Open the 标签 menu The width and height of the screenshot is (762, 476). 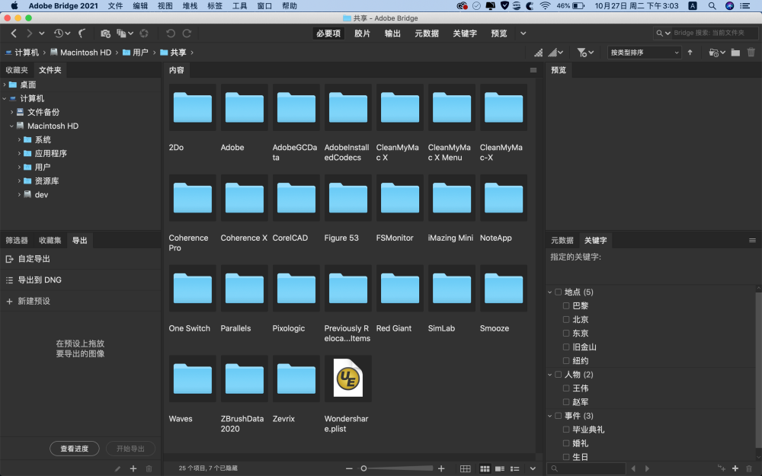click(215, 6)
